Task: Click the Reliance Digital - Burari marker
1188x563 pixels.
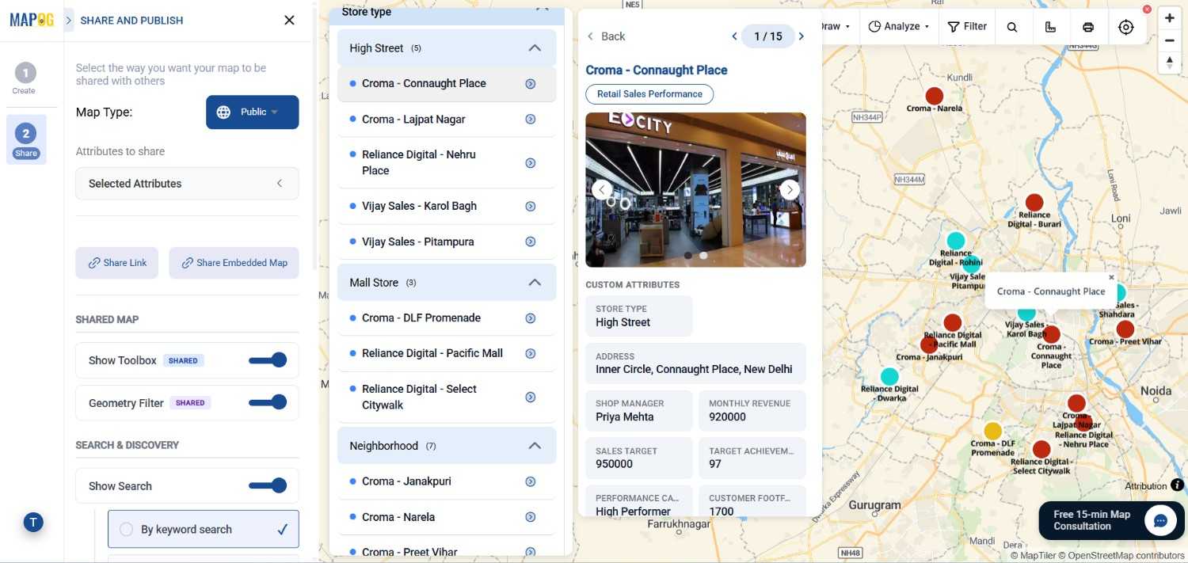Action: (x=1034, y=202)
